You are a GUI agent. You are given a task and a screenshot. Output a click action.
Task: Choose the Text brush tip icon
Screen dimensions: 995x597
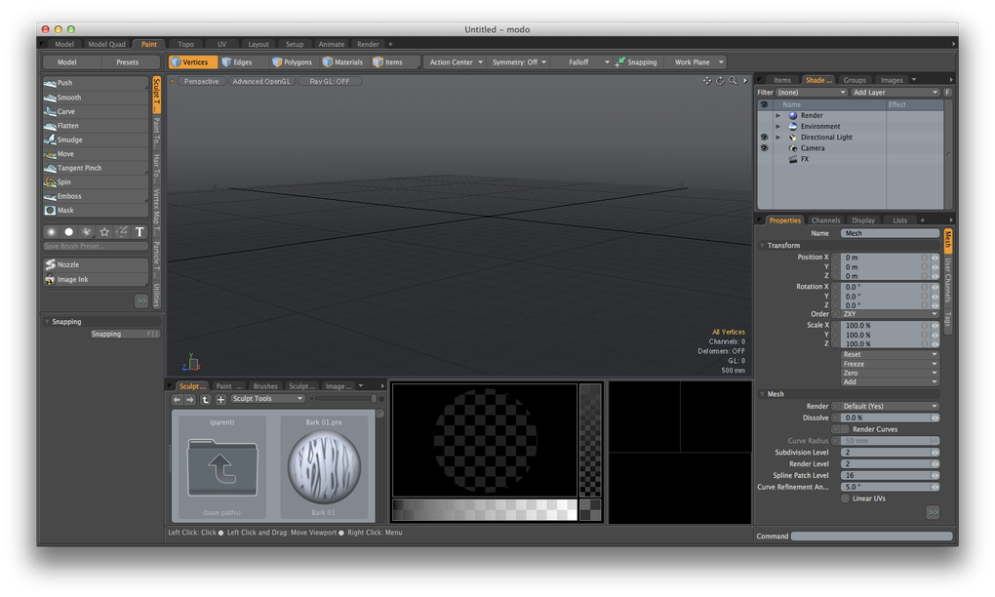(139, 232)
